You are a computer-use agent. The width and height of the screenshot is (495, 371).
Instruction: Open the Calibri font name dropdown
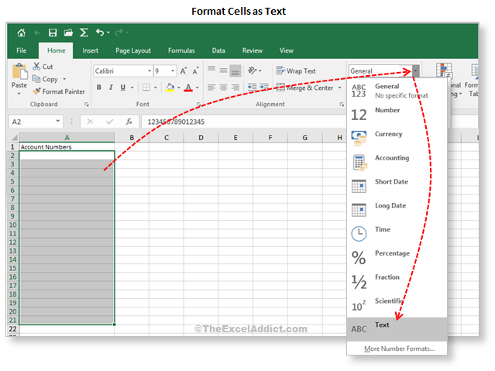[x=150, y=71]
